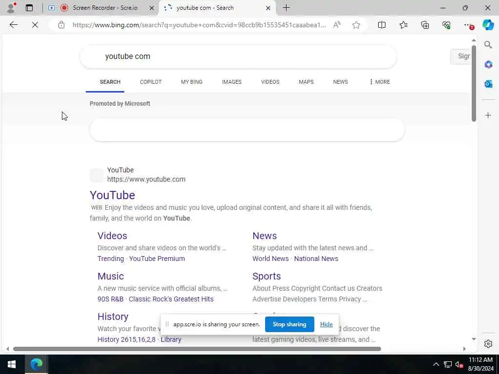Switch to IMAGES results
The image size is (499, 374).
pos(231,82)
